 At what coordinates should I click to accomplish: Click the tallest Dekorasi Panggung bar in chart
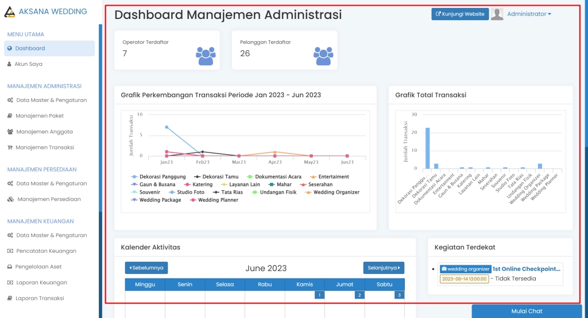pos(427,148)
